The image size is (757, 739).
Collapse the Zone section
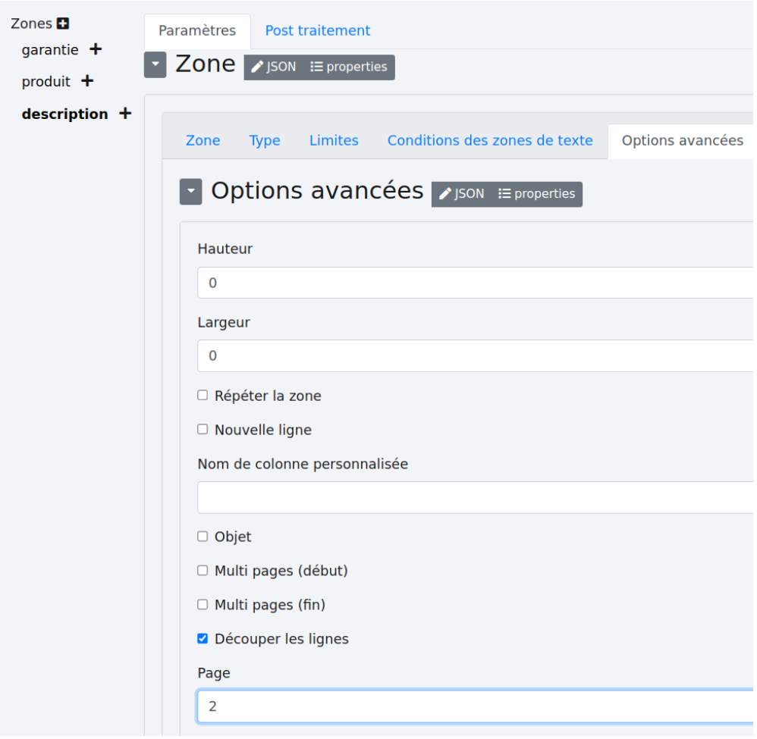[x=155, y=65]
